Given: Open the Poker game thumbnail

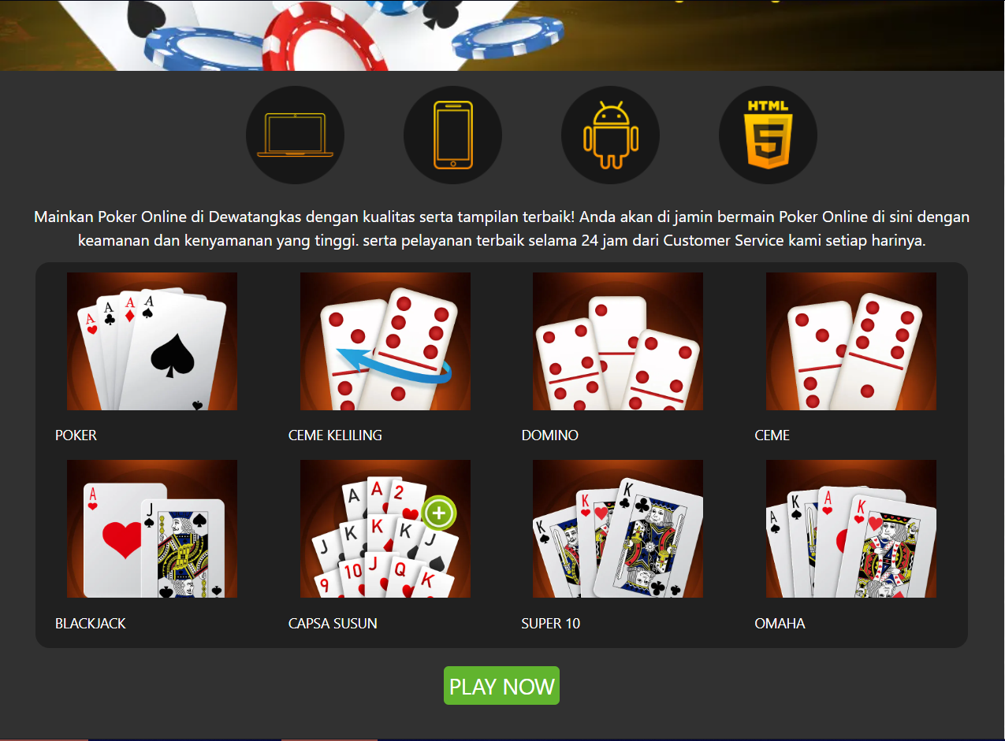Looking at the screenshot, I should pyautogui.click(x=152, y=341).
